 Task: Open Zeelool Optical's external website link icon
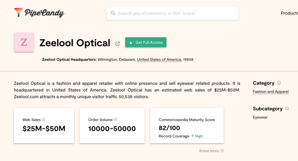[118, 43]
